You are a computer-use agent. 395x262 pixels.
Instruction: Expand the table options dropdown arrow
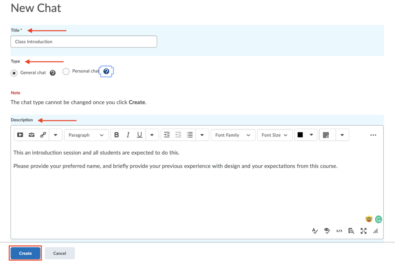tap(342, 135)
